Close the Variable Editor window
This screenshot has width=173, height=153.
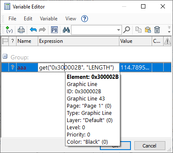point(163,6)
